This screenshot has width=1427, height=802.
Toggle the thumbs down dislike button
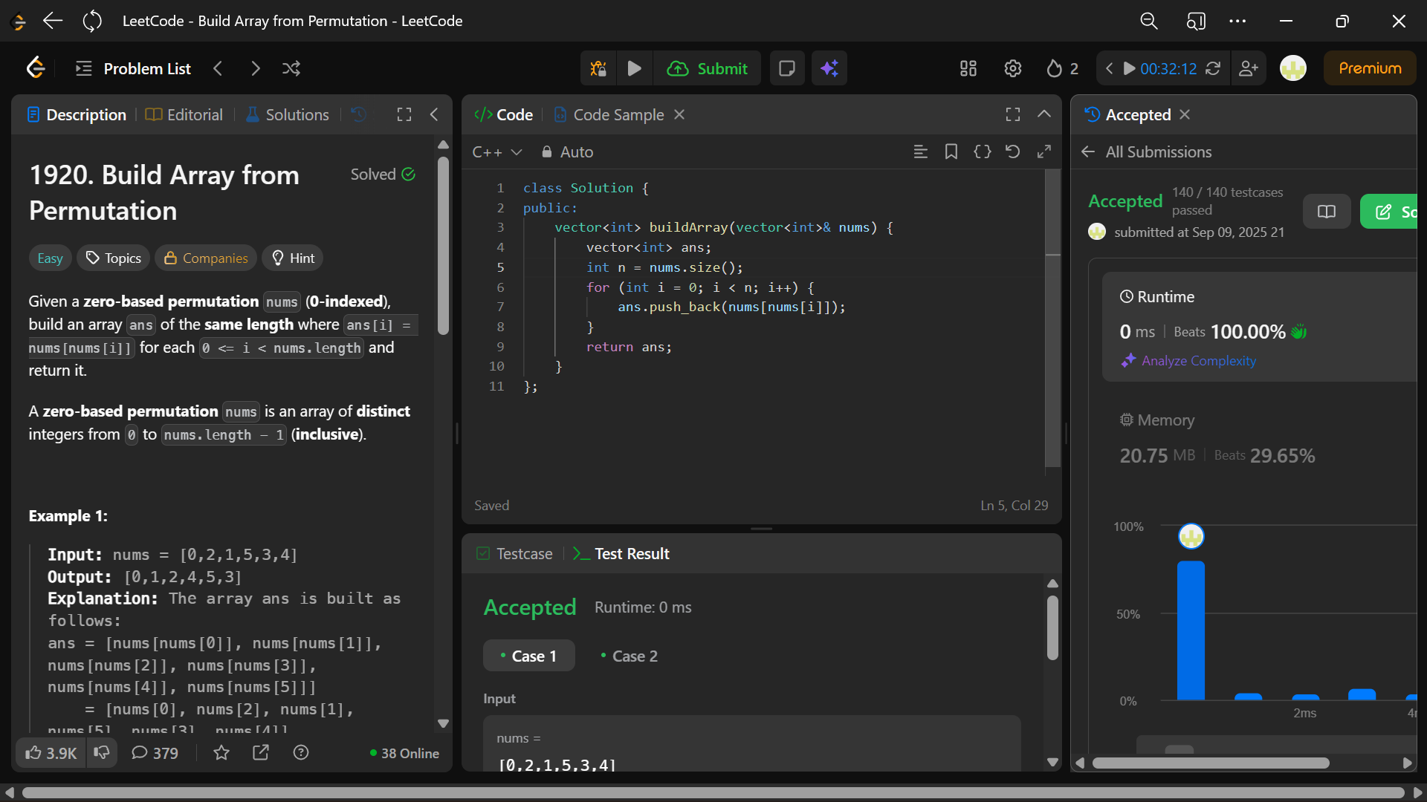[102, 753]
